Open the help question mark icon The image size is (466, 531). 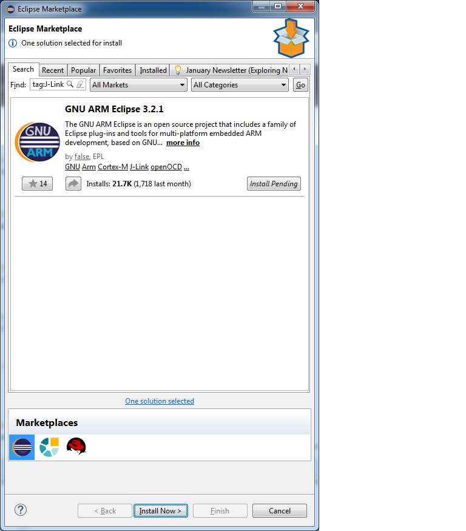coord(21,510)
